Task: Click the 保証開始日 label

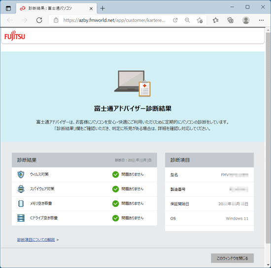Action: click(179, 204)
